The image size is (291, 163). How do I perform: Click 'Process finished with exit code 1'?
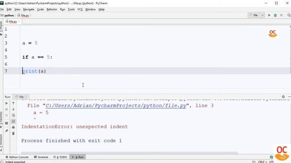(x=71, y=141)
